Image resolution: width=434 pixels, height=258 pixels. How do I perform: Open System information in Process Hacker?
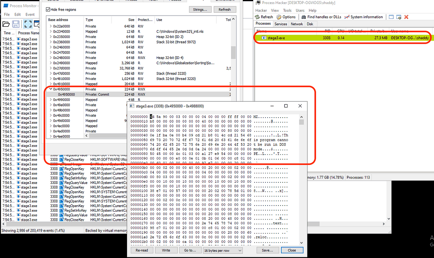tap(363, 17)
